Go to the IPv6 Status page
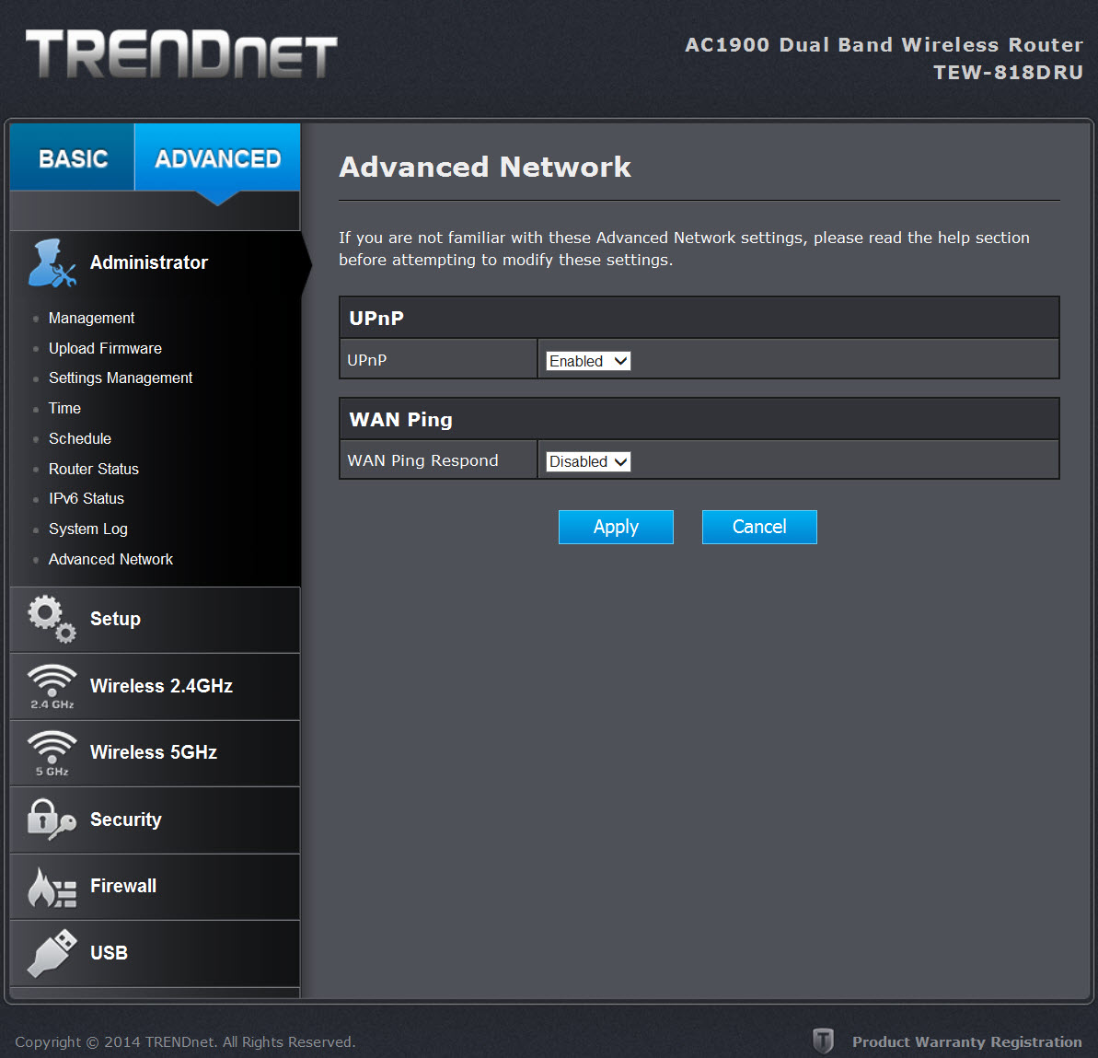Viewport: 1098px width, 1058px height. (87, 499)
